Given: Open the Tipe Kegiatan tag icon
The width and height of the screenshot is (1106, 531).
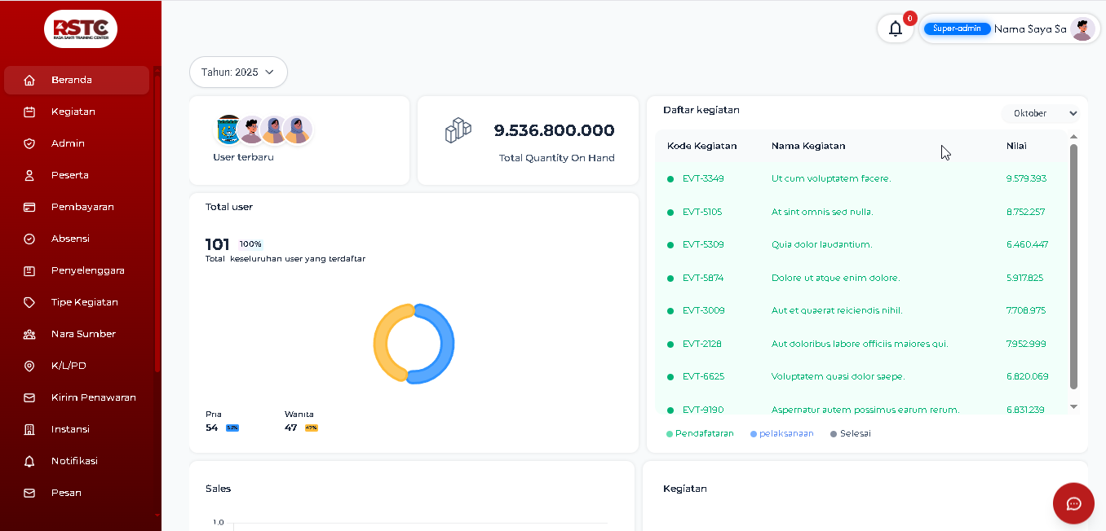Looking at the screenshot, I should [x=30, y=301].
